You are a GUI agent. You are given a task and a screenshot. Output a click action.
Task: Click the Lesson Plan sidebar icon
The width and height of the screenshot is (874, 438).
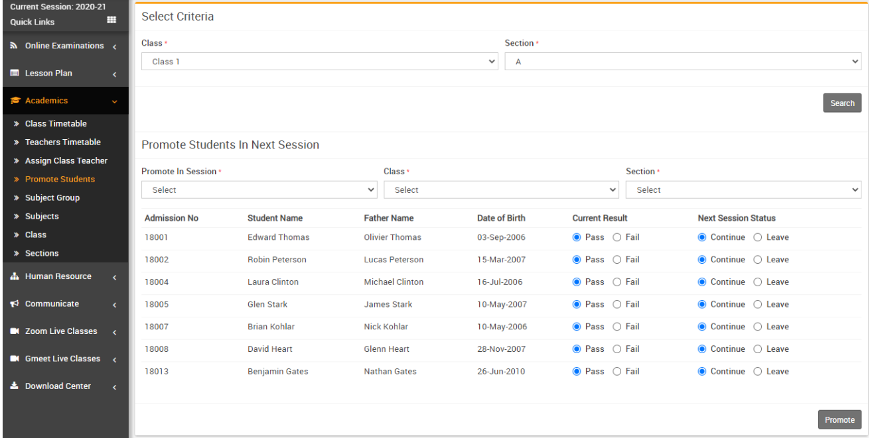point(15,74)
